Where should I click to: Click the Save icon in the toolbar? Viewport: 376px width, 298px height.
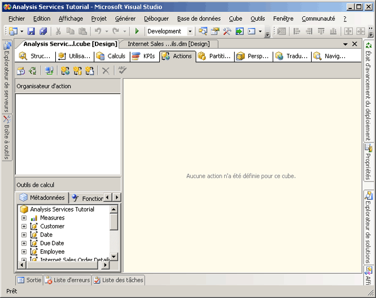[x=31, y=31]
